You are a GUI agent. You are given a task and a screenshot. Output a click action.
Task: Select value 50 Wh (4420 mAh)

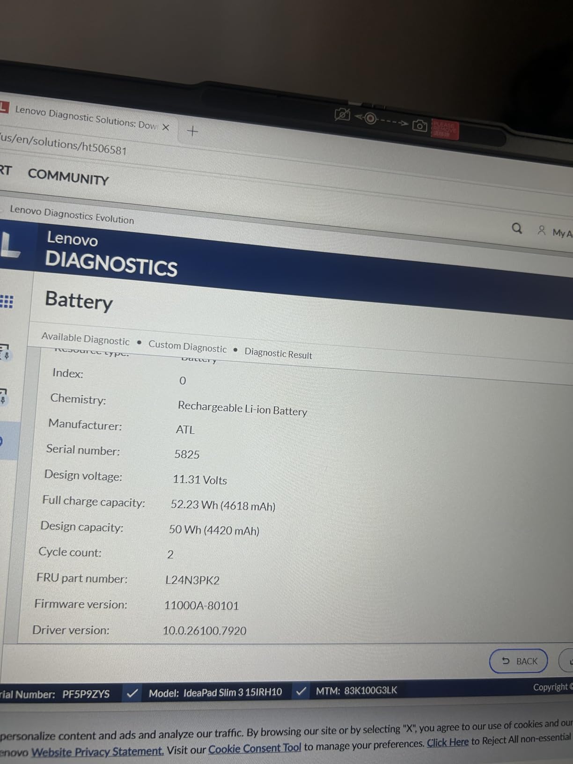[x=214, y=530]
